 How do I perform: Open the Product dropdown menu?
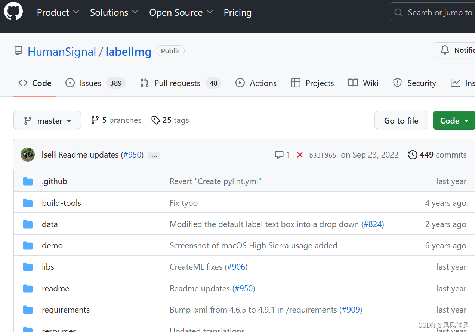(x=58, y=12)
